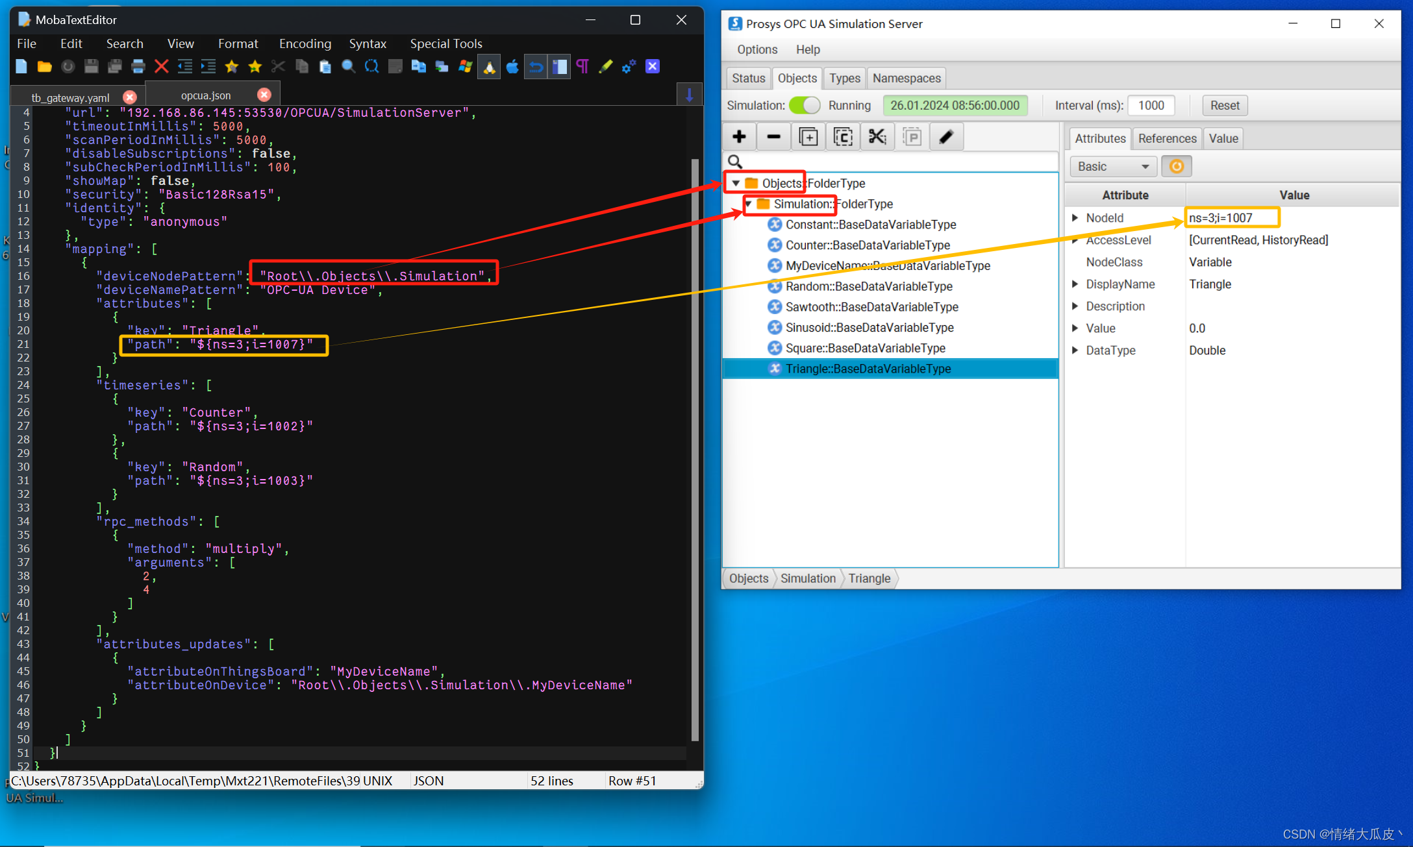This screenshot has width=1413, height=847.
Task: Open the Basic attribute view dropdown
Action: (1113, 167)
